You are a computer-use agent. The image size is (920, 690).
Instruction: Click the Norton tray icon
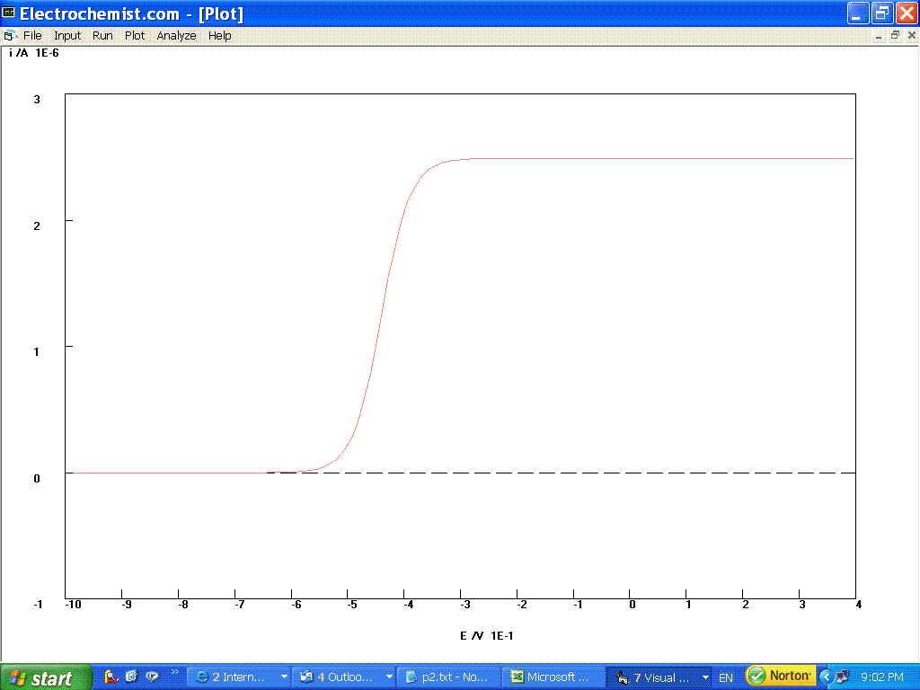tap(780, 676)
